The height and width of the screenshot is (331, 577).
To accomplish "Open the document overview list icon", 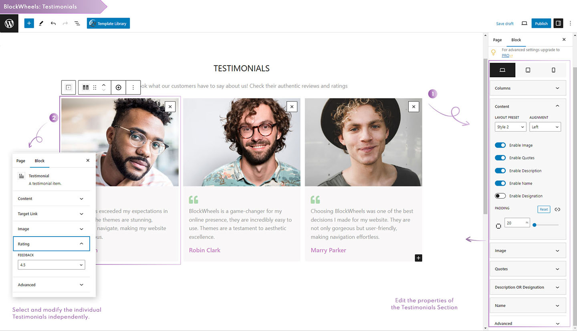I will (77, 24).
